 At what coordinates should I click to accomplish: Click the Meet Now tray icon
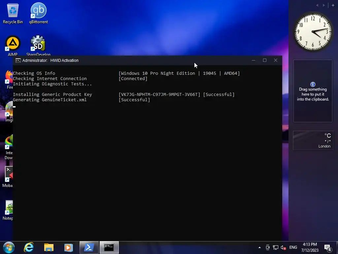pyautogui.click(x=267, y=247)
